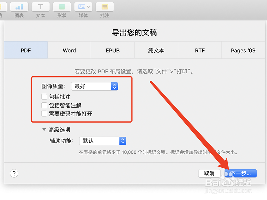The height and width of the screenshot is (200, 267).
Task: Open the 形状 (Shape) tool icon
Action: pos(62,6)
